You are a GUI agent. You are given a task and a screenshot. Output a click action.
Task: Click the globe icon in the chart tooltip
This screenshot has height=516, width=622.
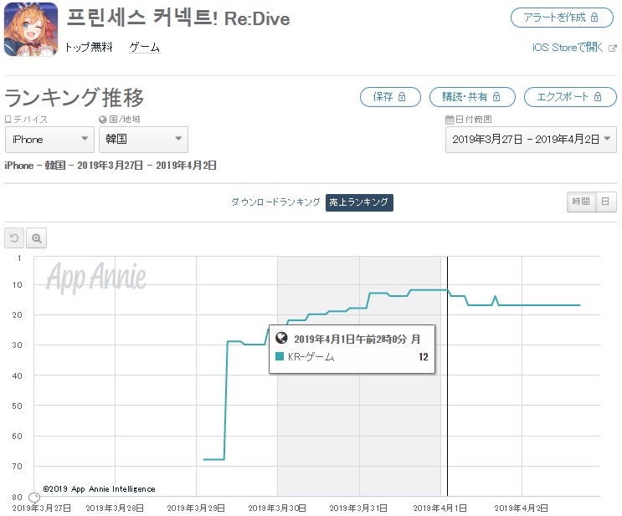pos(281,338)
